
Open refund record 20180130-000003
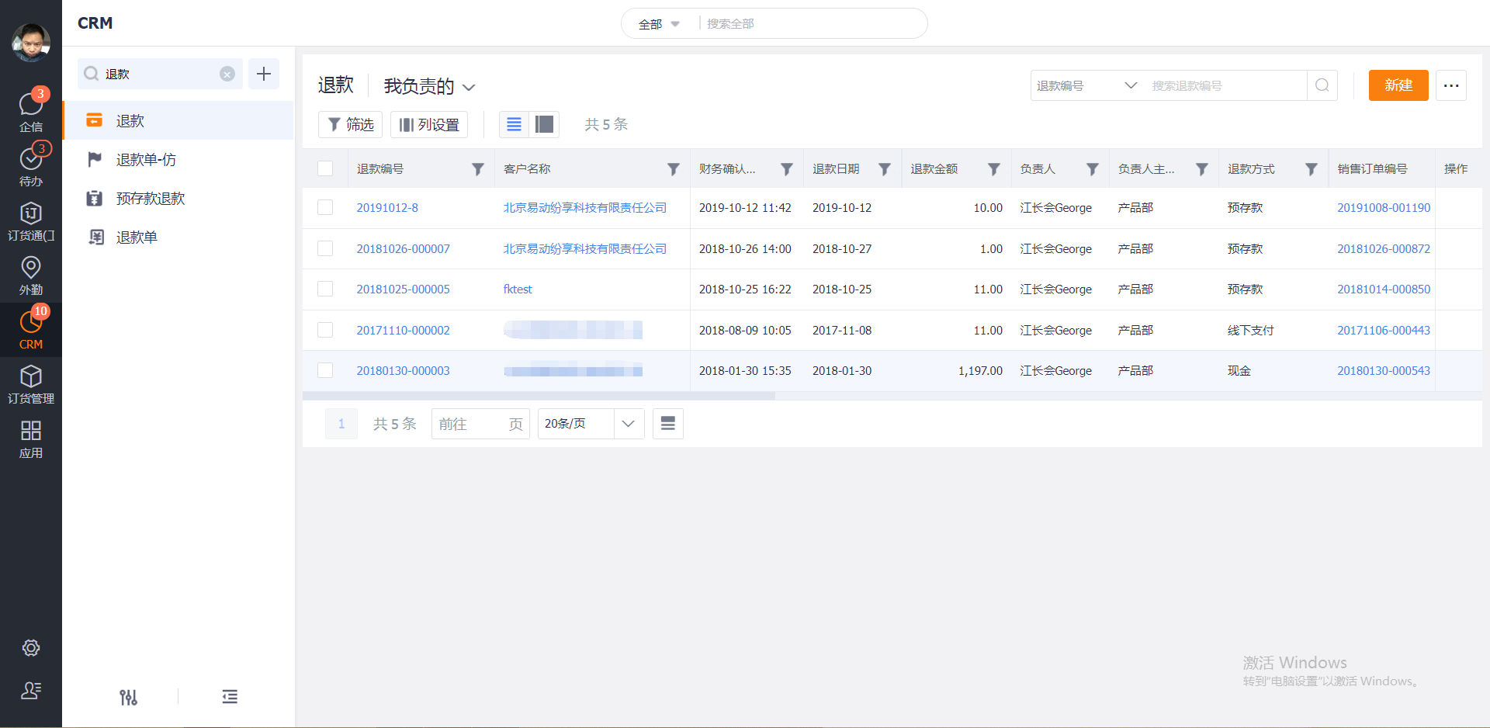click(x=404, y=371)
